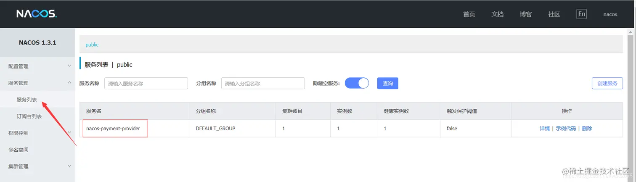Click the NACOS logo
Screen dimensions: 636x182
pyautogui.click(x=37, y=14)
